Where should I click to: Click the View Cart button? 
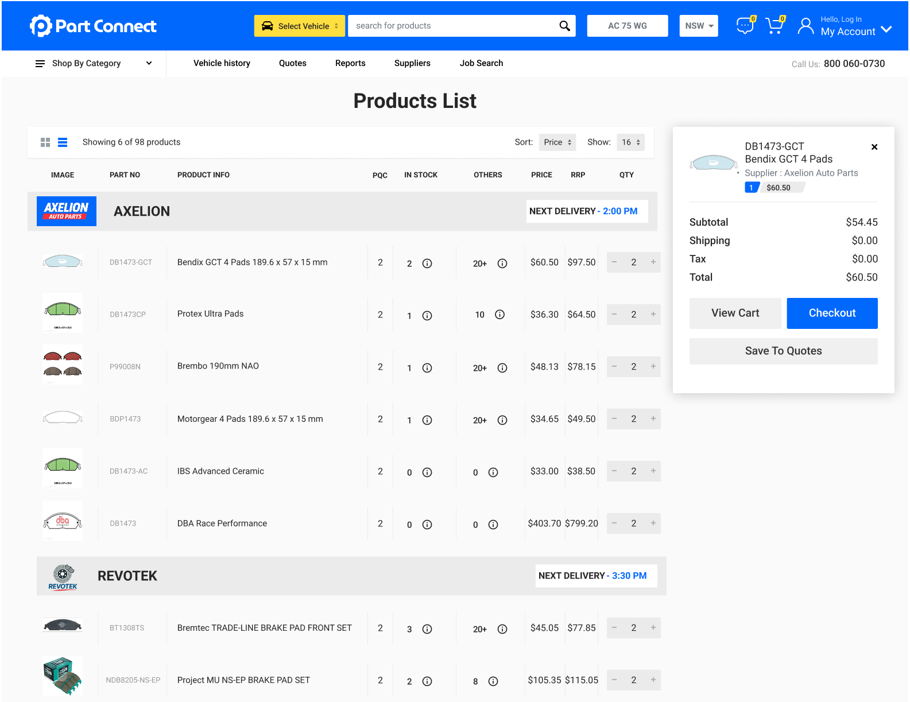pos(735,313)
